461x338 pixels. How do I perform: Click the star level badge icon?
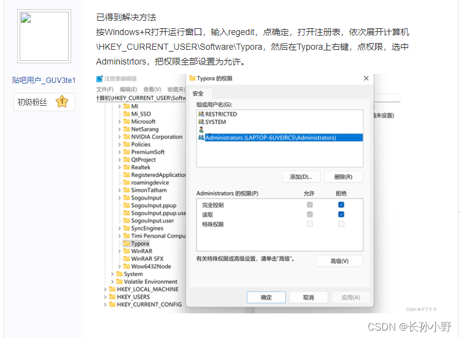62,102
